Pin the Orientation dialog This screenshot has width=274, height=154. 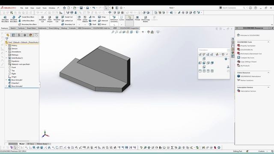(x=227, y=54)
